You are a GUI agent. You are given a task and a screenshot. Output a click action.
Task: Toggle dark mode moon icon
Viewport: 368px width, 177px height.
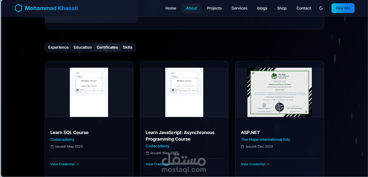(321, 8)
